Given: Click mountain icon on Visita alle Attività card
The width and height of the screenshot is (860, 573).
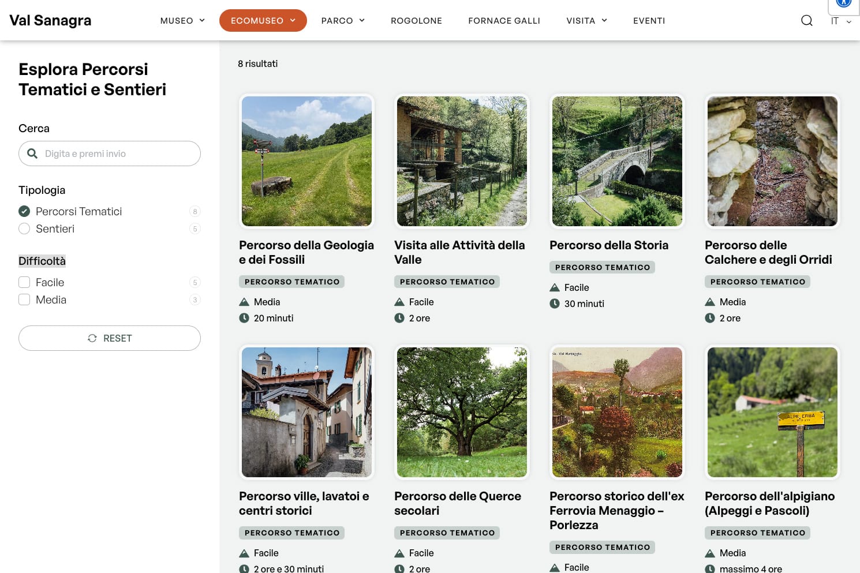Looking at the screenshot, I should tap(399, 302).
